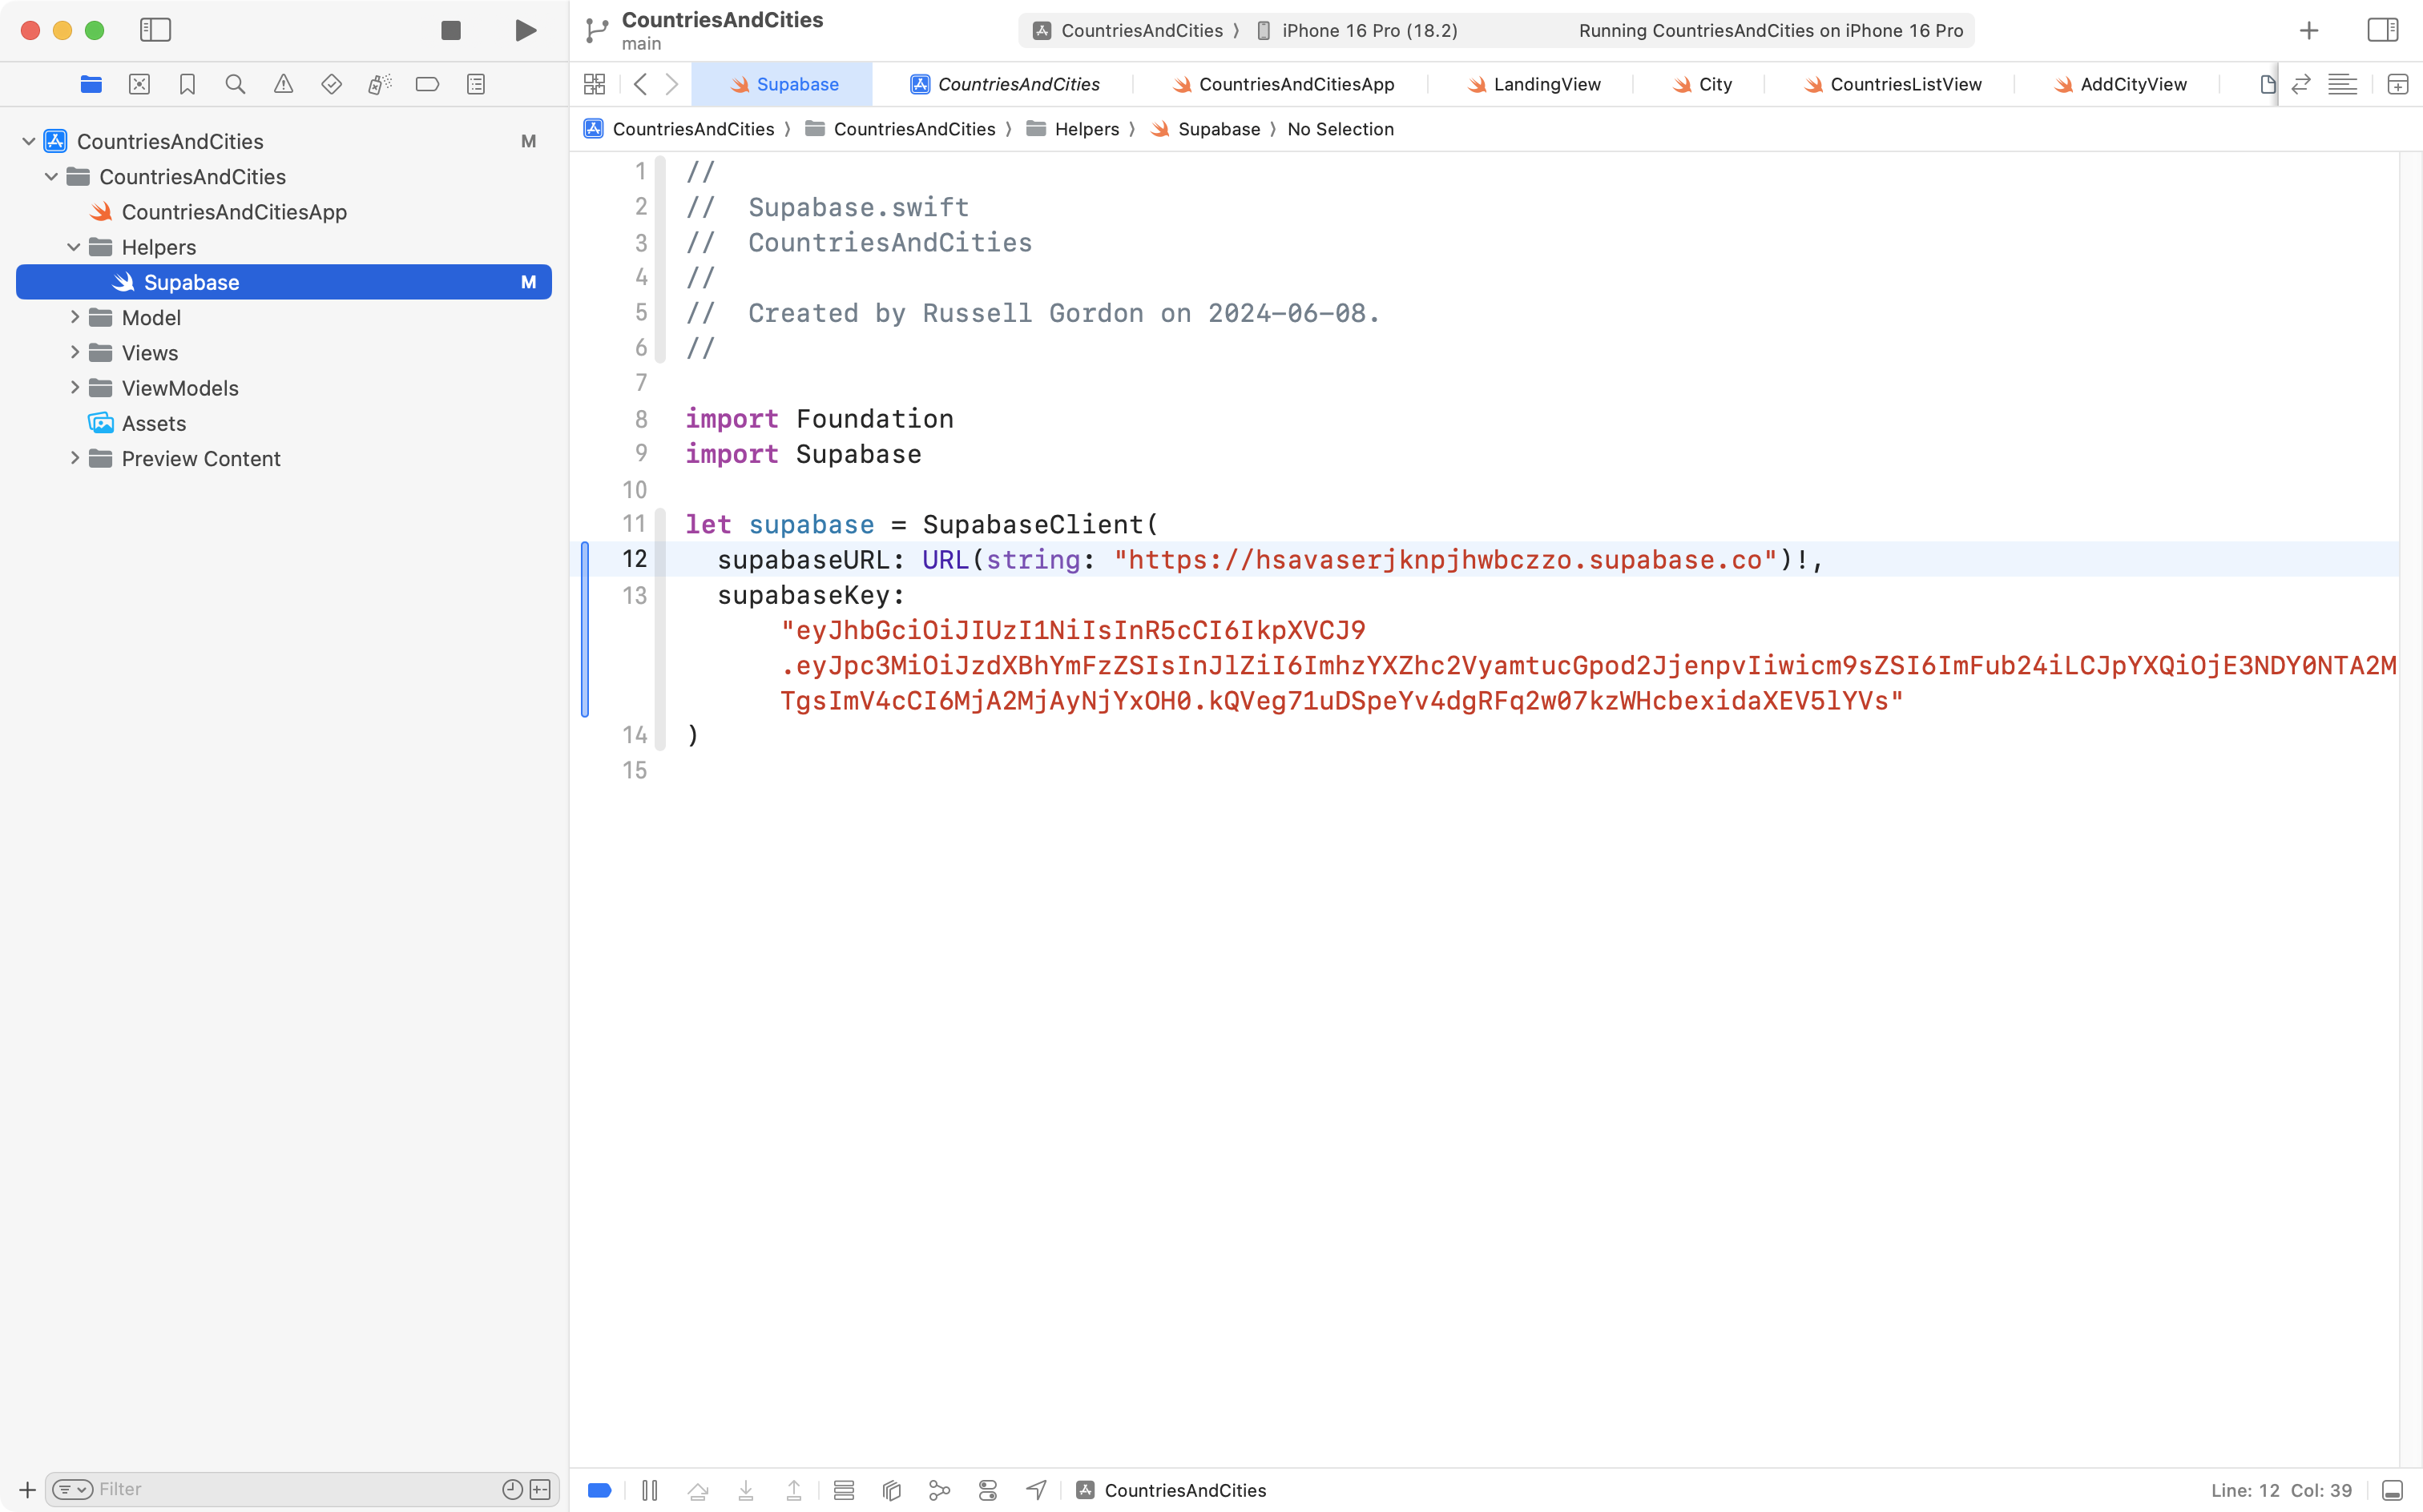Toggle breakpoints activation in debug bar
Image resolution: width=2423 pixels, height=1512 pixels.
(600, 1490)
